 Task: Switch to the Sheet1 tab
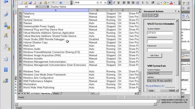(x=56, y=94)
